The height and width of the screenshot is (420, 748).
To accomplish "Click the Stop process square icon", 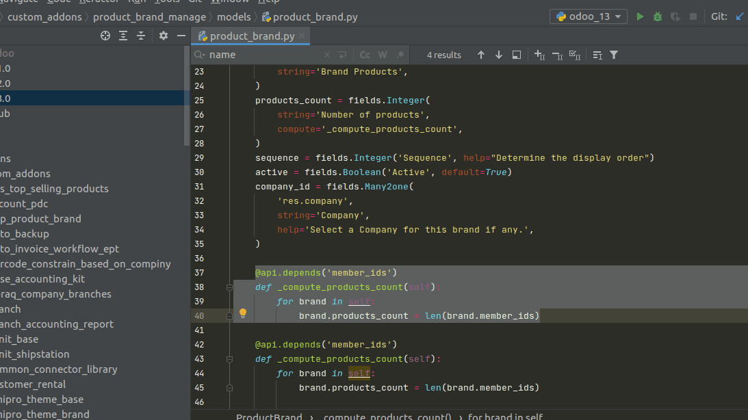I will pos(693,16).
